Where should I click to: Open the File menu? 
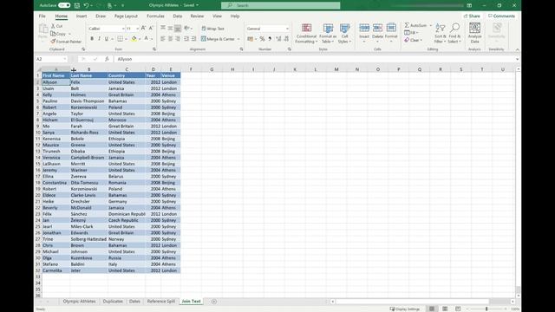42,16
